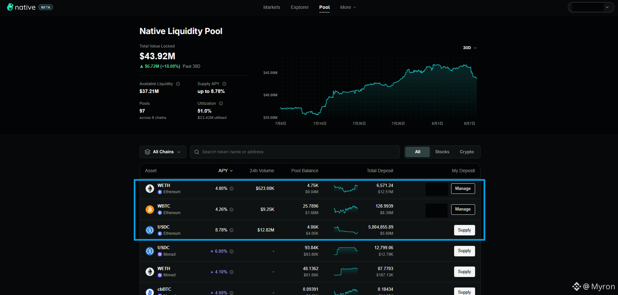Filter pools by Crypto

coord(467,152)
